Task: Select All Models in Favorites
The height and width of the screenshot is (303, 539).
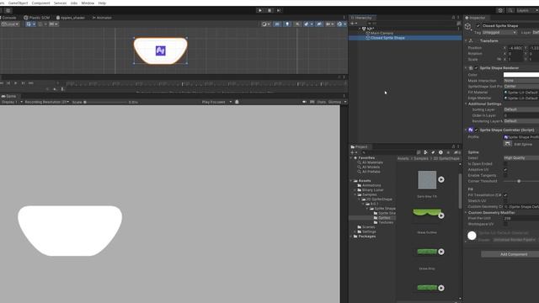Action: pos(371,167)
